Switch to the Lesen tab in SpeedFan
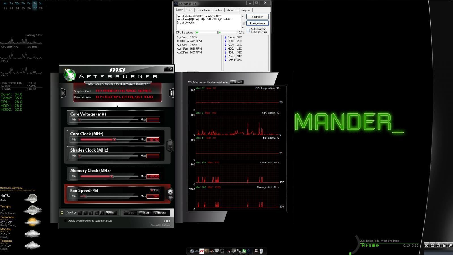This screenshot has width=453, height=255. tap(180, 10)
